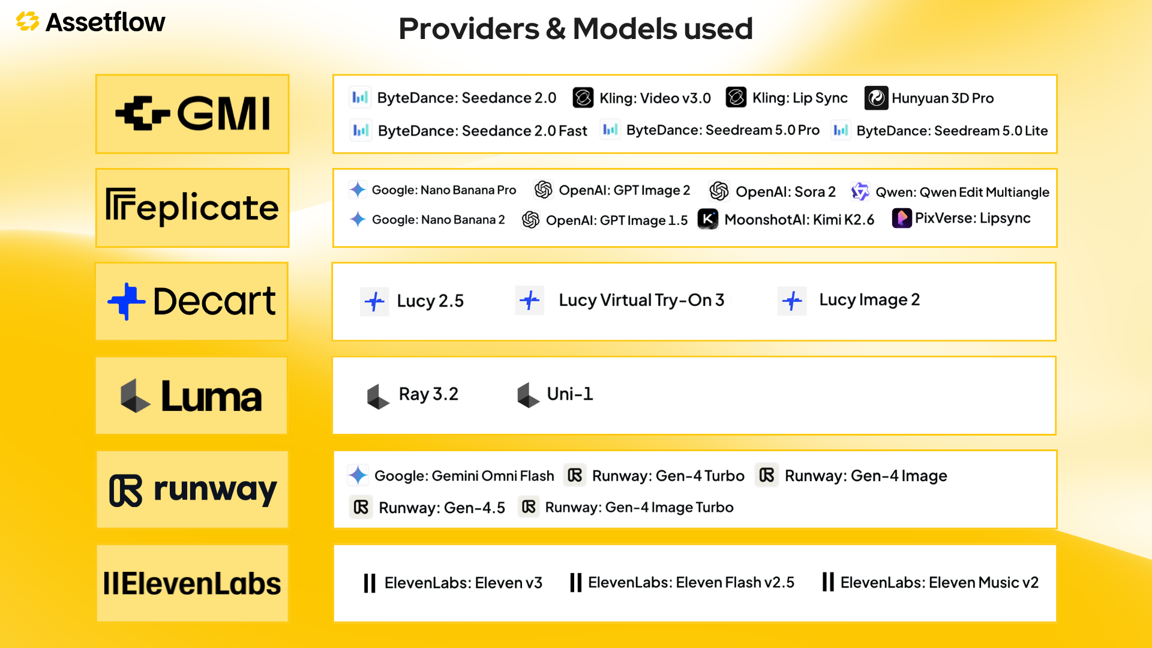1152x648 pixels.
Task: Click the Qwen icon beside Qwen Edit Multiangle
Action: 860,191
